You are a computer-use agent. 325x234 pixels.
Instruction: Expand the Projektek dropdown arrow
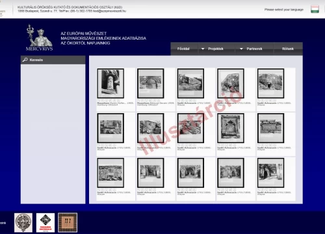[203, 49]
